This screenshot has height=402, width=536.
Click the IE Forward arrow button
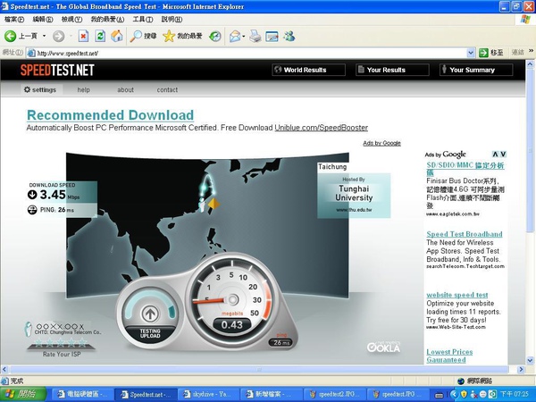pyautogui.click(x=58, y=36)
